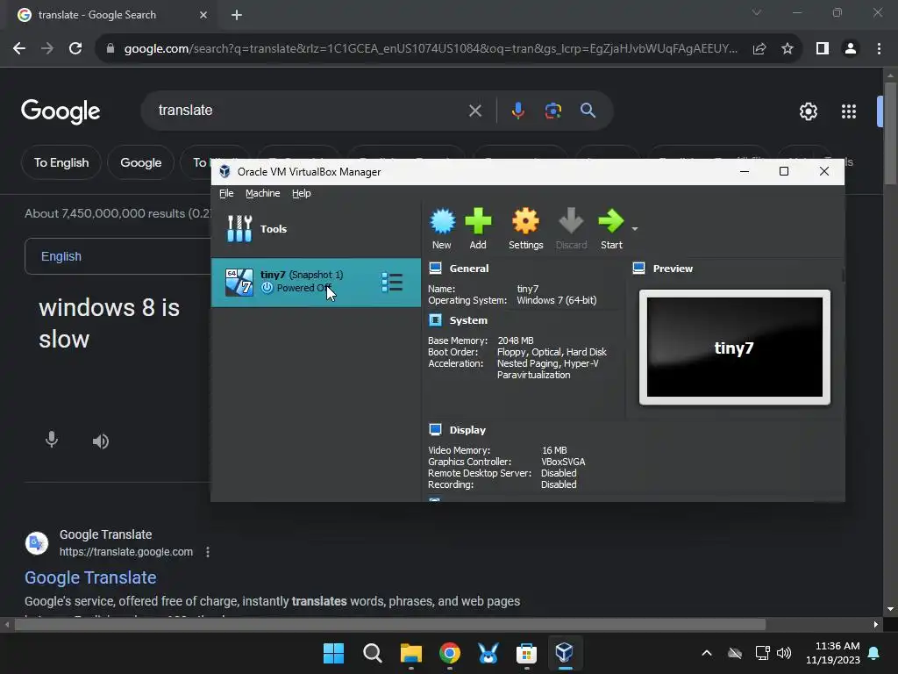Click the translate.google.com URL text
The width and height of the screenshot is (898, 674).
pos(126,552)
